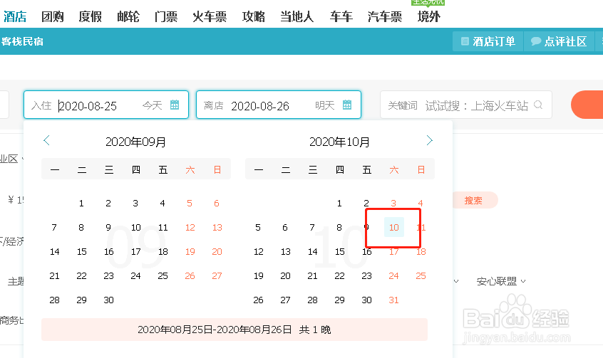Pick September 1 in the calendar
The height and width of the screenshot is (358, 603).
tap(81, 203)
